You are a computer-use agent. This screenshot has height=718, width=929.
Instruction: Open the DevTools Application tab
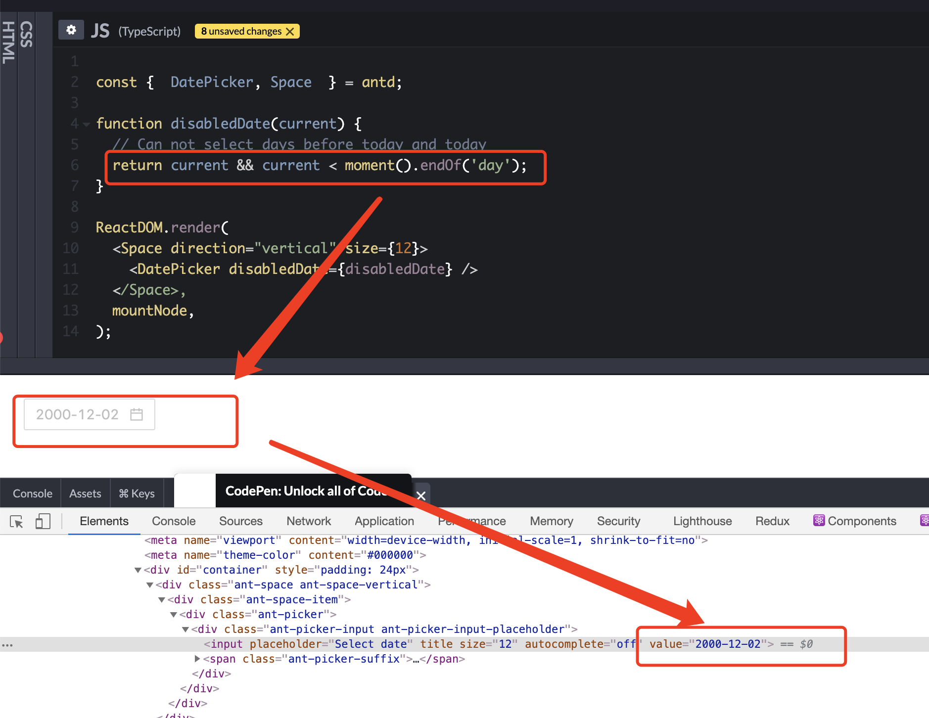click(x=384, y=521)
